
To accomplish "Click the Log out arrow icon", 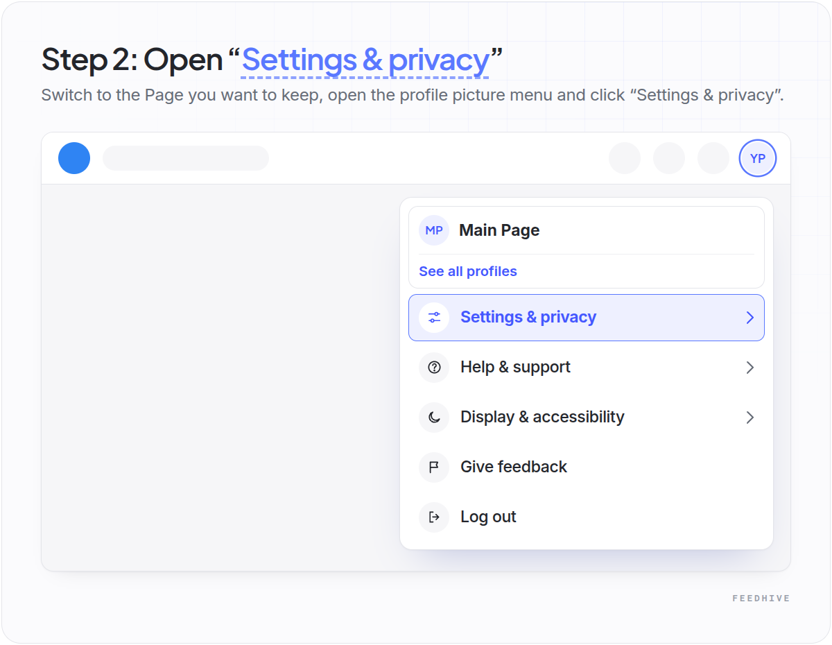I will (434, 517).
